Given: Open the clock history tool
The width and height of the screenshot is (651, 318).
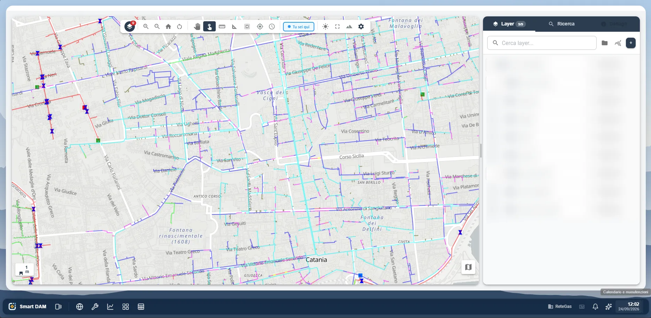Looking at the screenshot, I should click(x=272, y=26).
